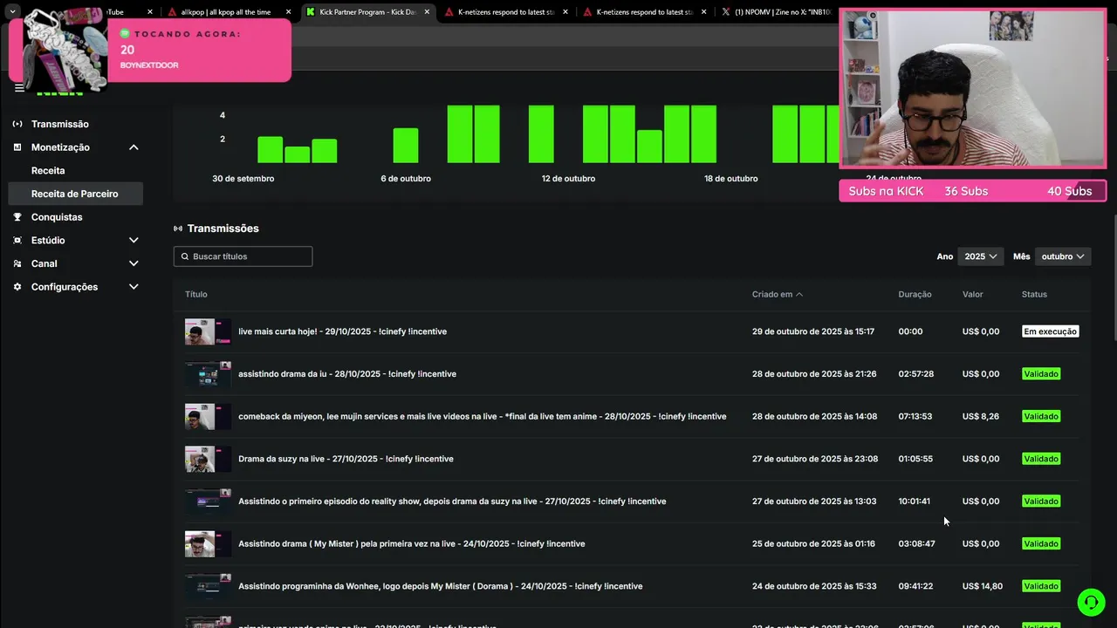
Task: Click the Status column header
Action: [x=1034, y=294]
